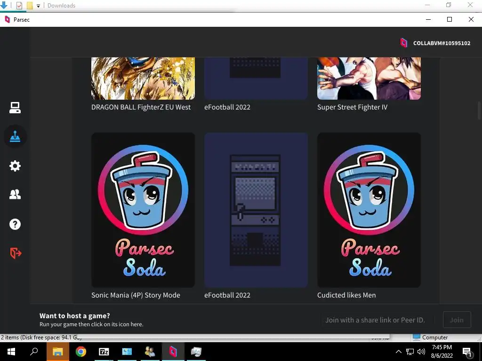The image size is (482, 361).
Task: Switch to the Parsec taskbar icon
Action: click(173, 352)
